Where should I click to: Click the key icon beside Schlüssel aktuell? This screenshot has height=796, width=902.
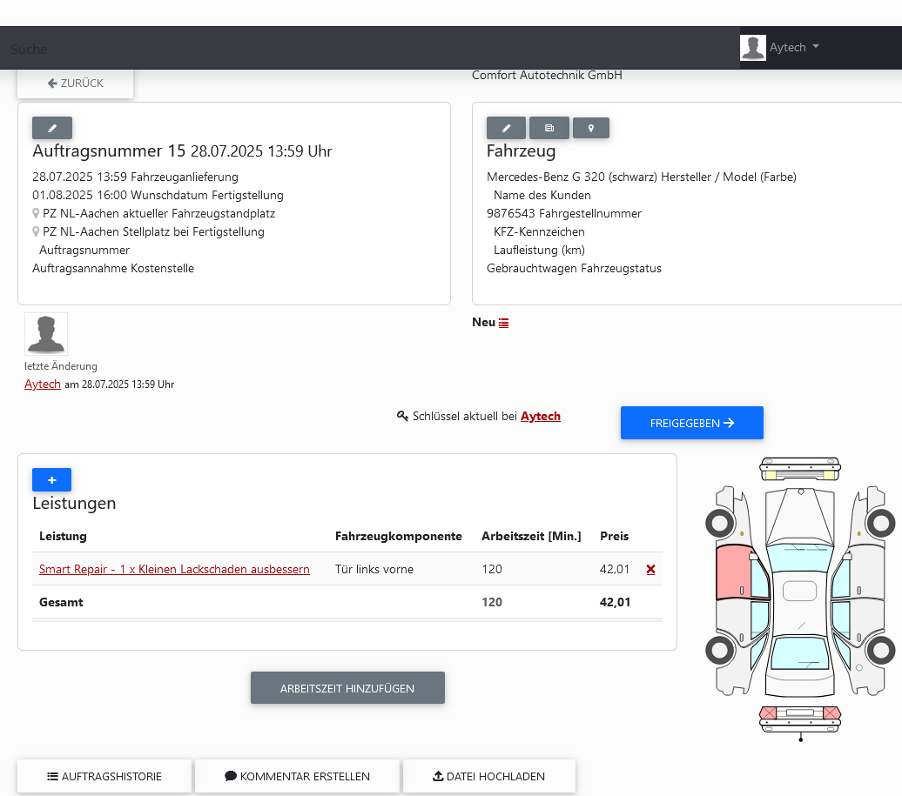[x=401, y=416]
